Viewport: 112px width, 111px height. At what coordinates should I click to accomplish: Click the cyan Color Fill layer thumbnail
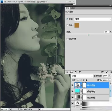pos(77,91)
